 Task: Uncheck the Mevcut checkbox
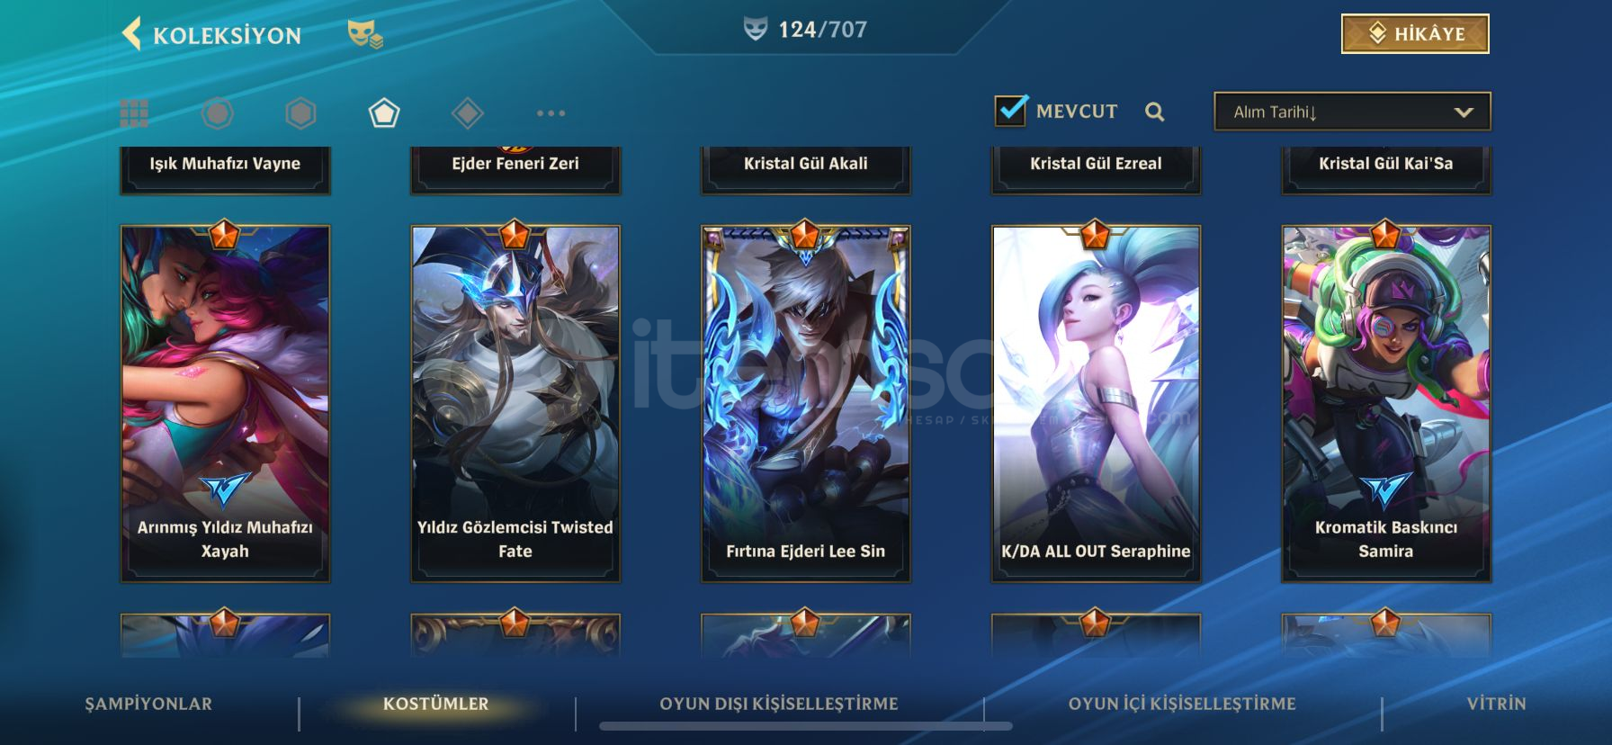tap(1011, 110)
